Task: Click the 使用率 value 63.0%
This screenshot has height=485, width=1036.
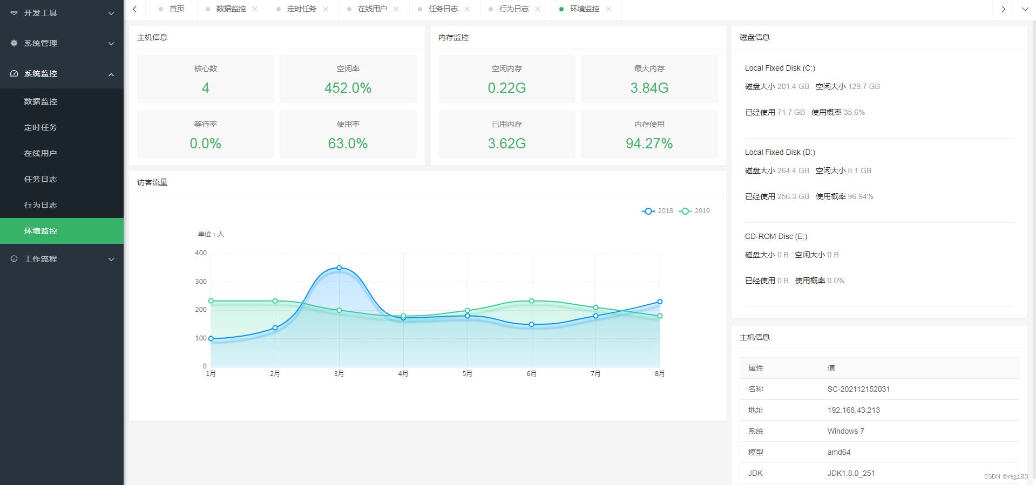Action: coord(348,144)
